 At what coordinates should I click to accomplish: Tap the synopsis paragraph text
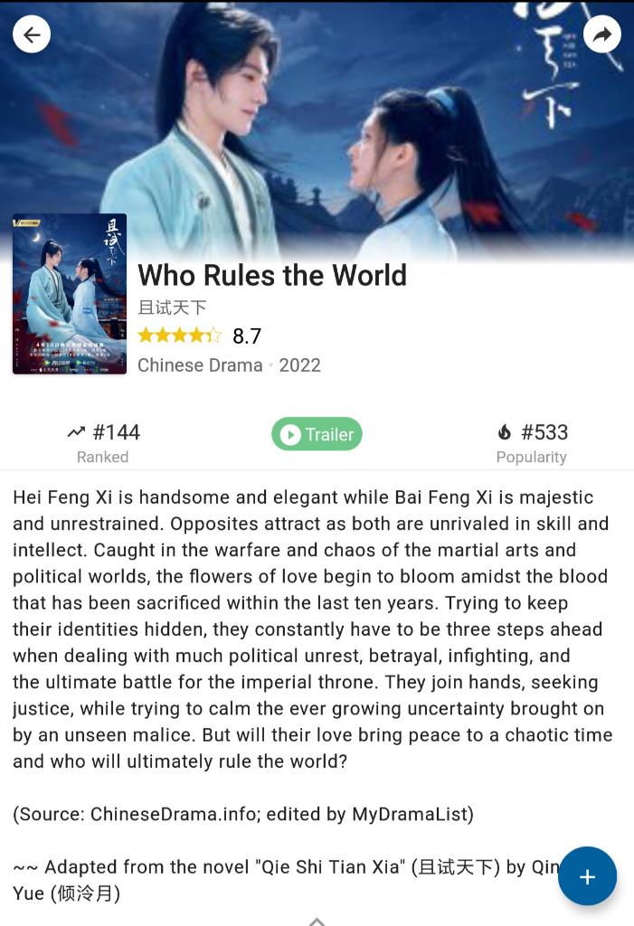[313, 629]
